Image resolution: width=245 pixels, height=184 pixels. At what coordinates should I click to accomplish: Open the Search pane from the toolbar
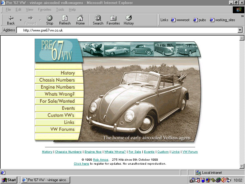pos(98,20)
